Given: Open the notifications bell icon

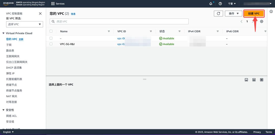Looking at the screenshot, I should (211, 4).
